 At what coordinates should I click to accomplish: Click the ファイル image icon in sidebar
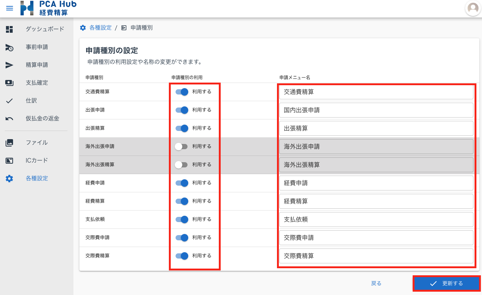[9, 142]
